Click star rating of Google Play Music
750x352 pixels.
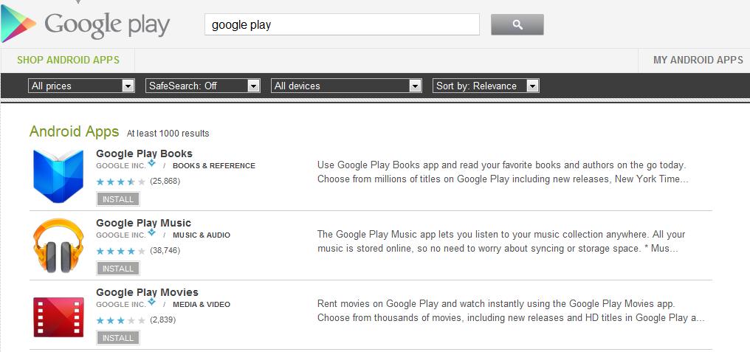tap(120, 251)
